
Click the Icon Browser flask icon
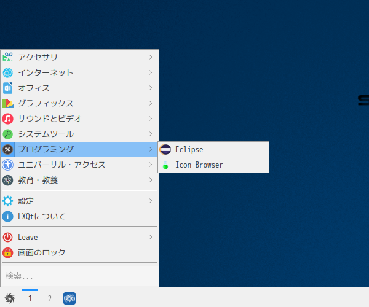[165, 165]
